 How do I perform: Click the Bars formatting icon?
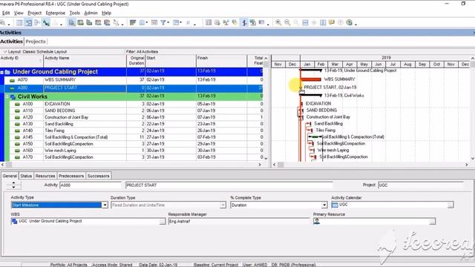[133, 23]
